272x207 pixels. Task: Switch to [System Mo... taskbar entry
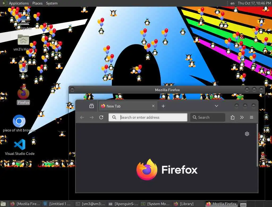pyautogui.click(x=156, y=204)
